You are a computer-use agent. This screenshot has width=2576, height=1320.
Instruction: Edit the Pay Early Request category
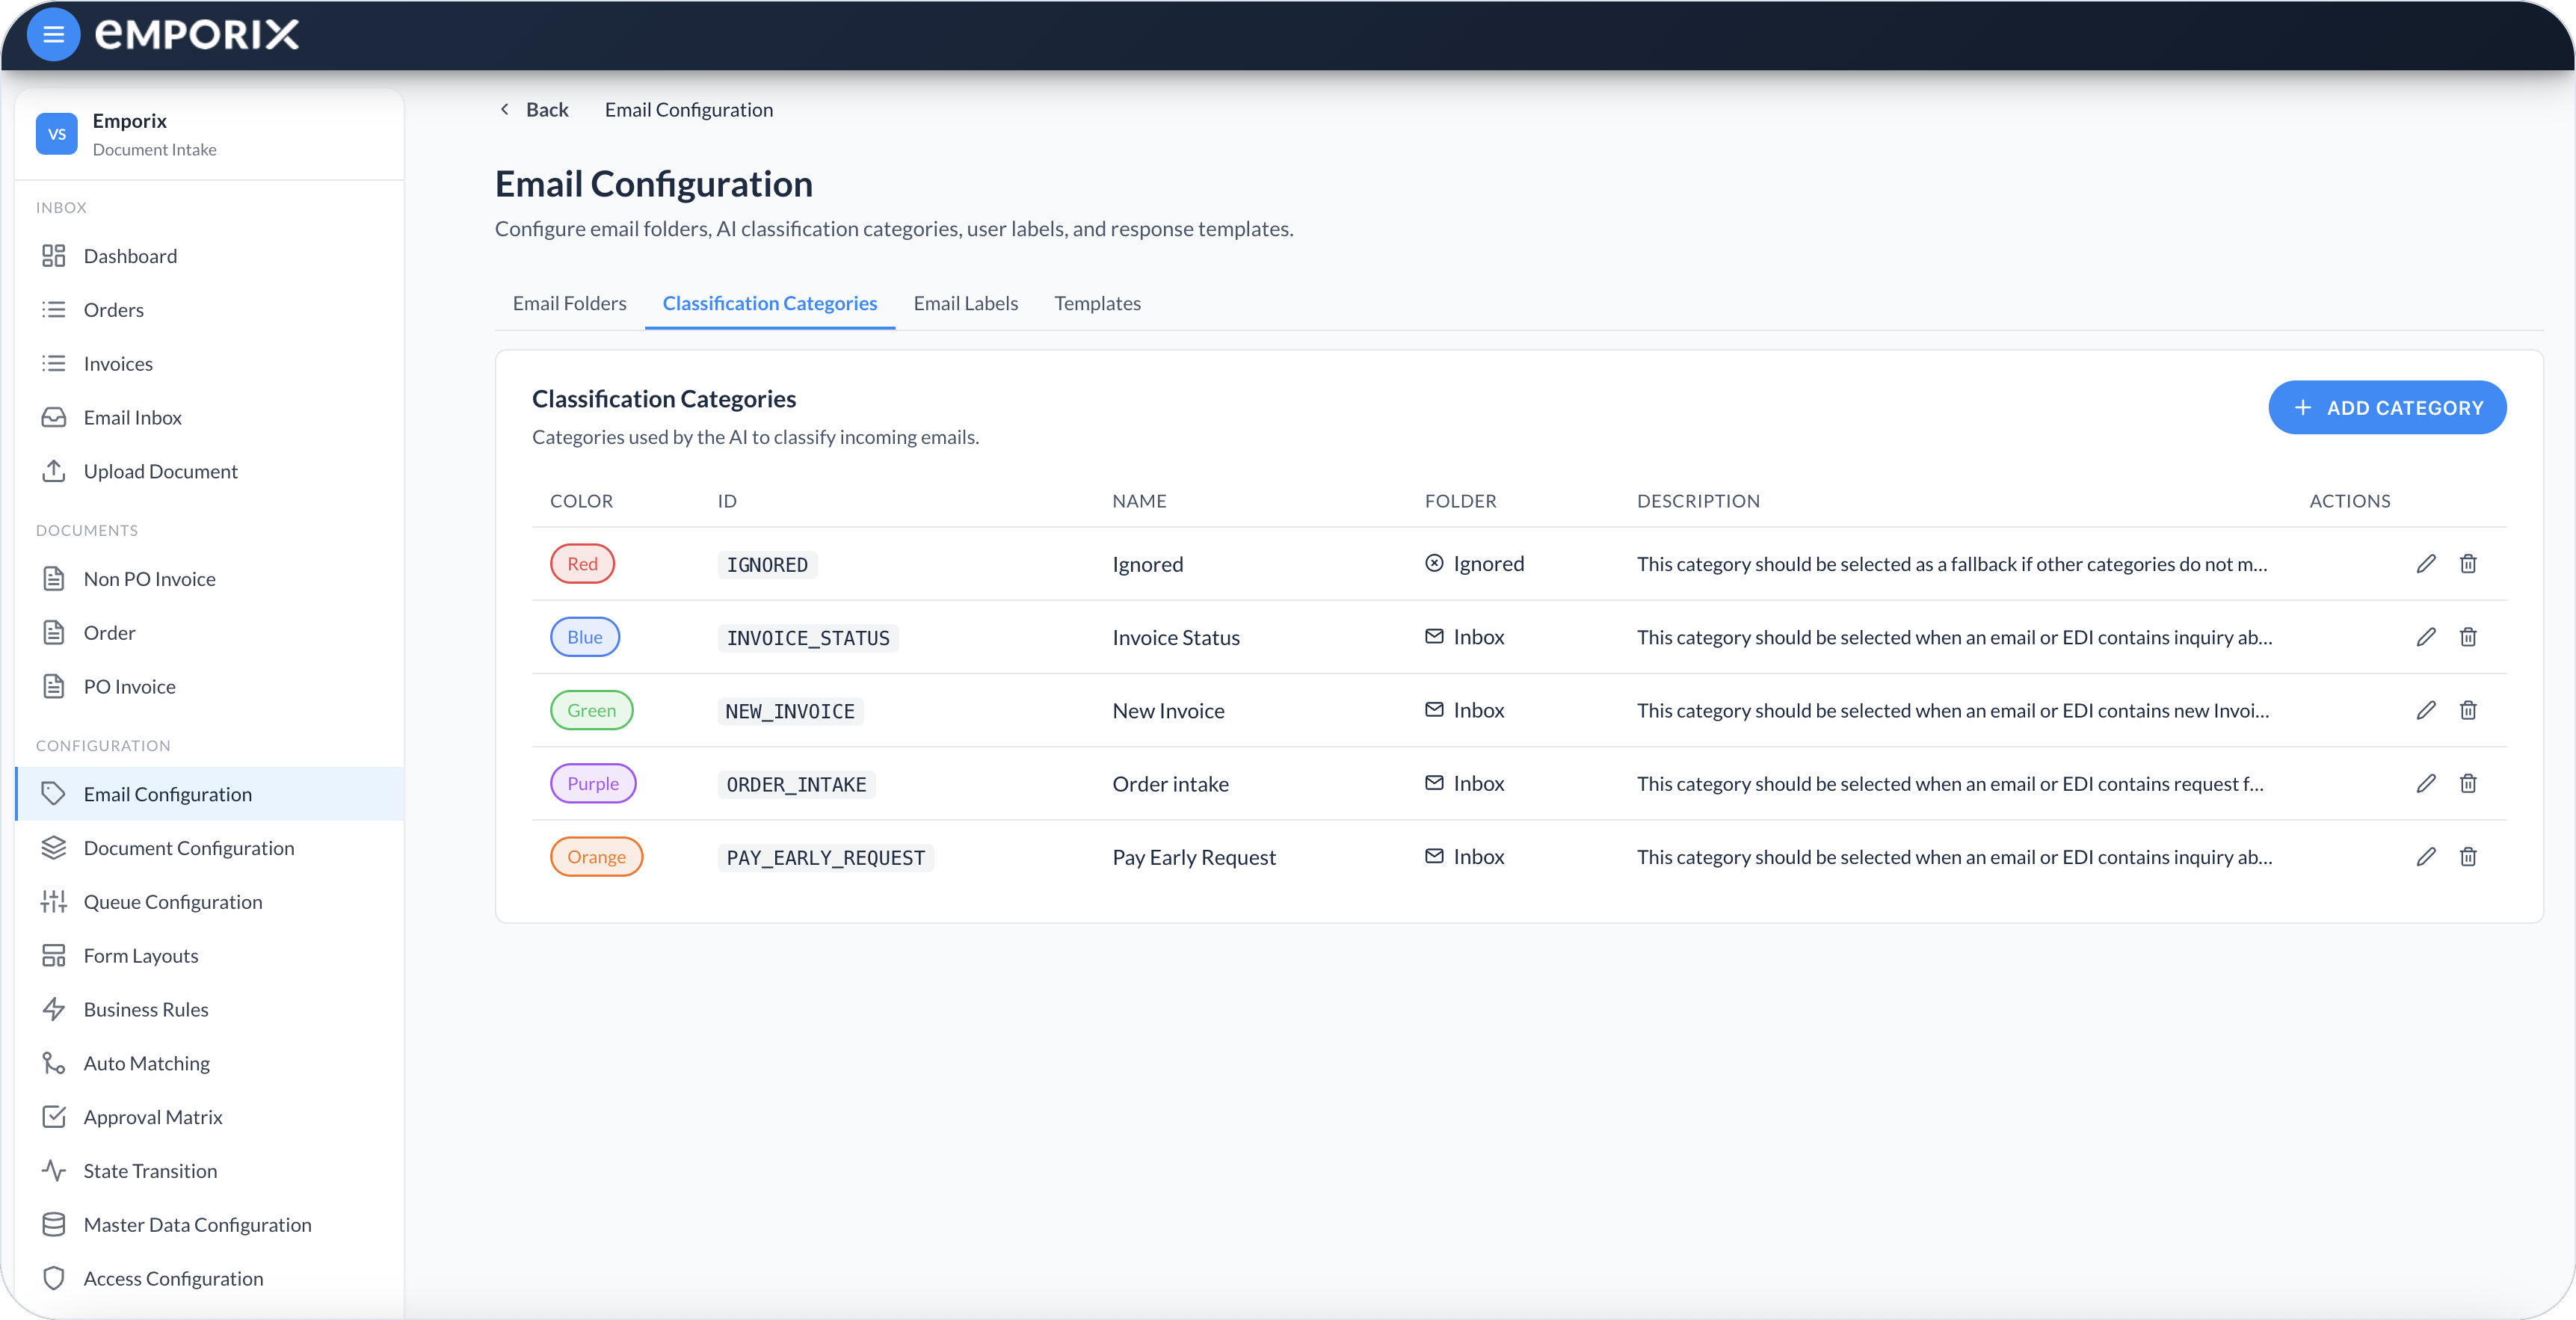coord(2426,857)
